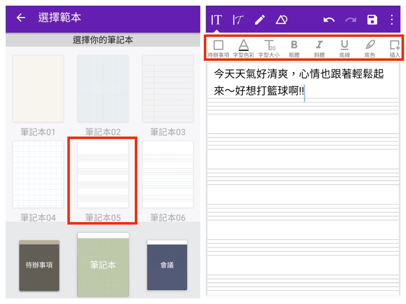Insert a 待辦事項 checkbox

point(218,48)
